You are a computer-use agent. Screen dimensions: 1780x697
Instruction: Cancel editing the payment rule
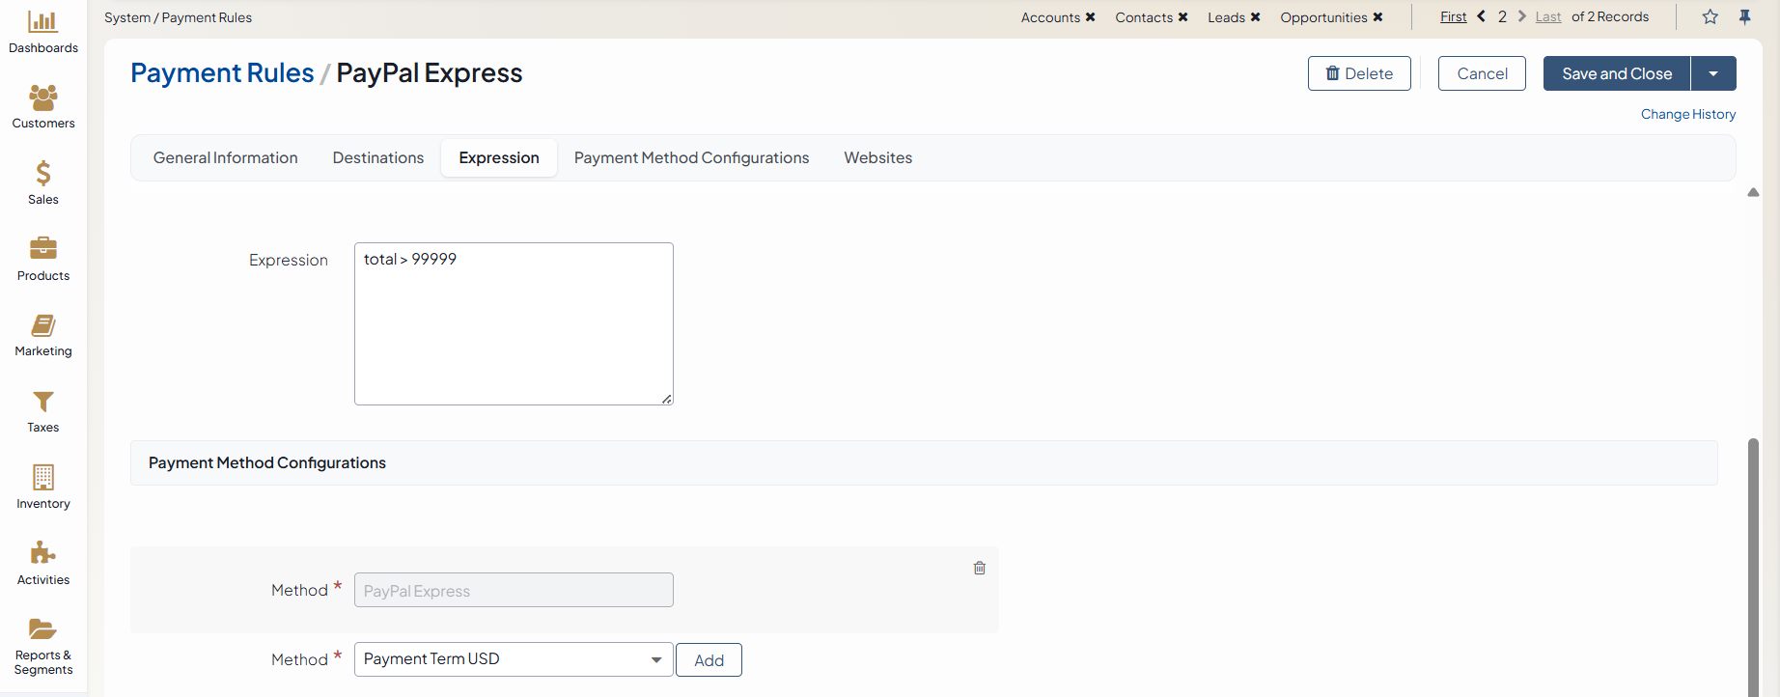(x=1482, y=73)
